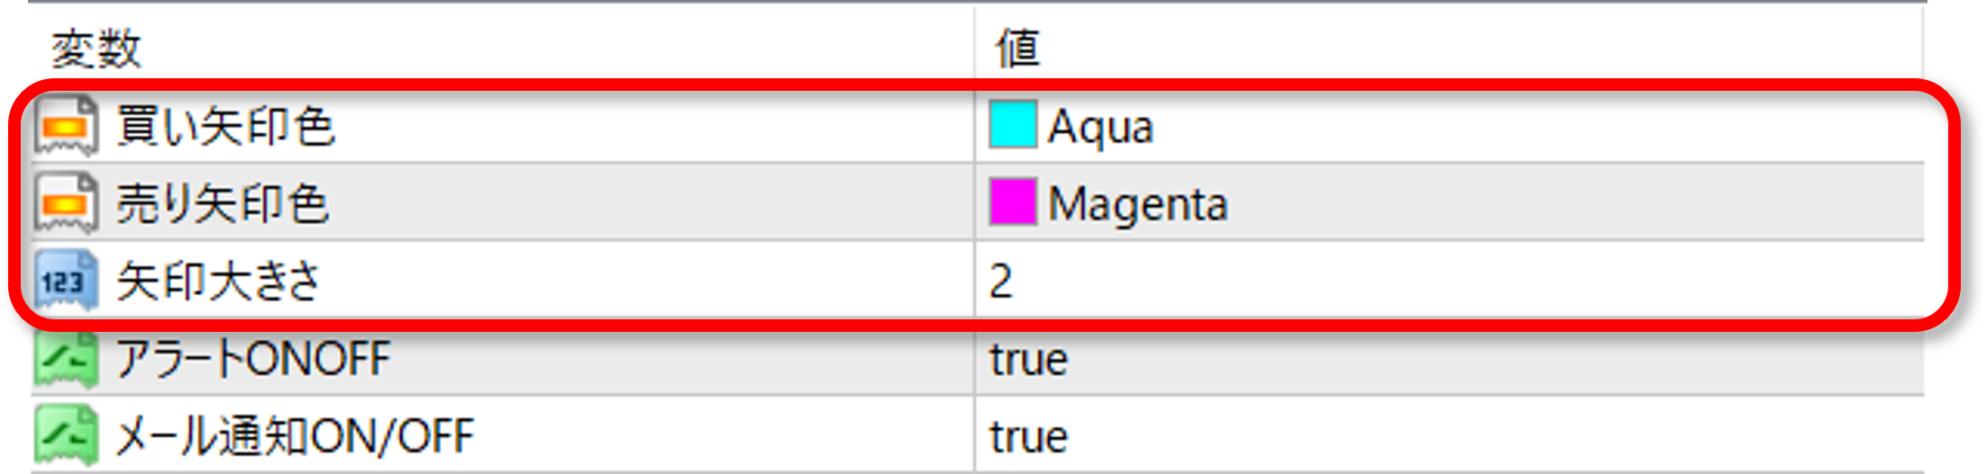
Task: Click the Magenta color swatch
Action: pos(1012,202)
